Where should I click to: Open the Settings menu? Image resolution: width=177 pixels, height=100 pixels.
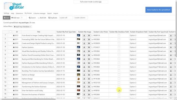click(x=6, y=13)
